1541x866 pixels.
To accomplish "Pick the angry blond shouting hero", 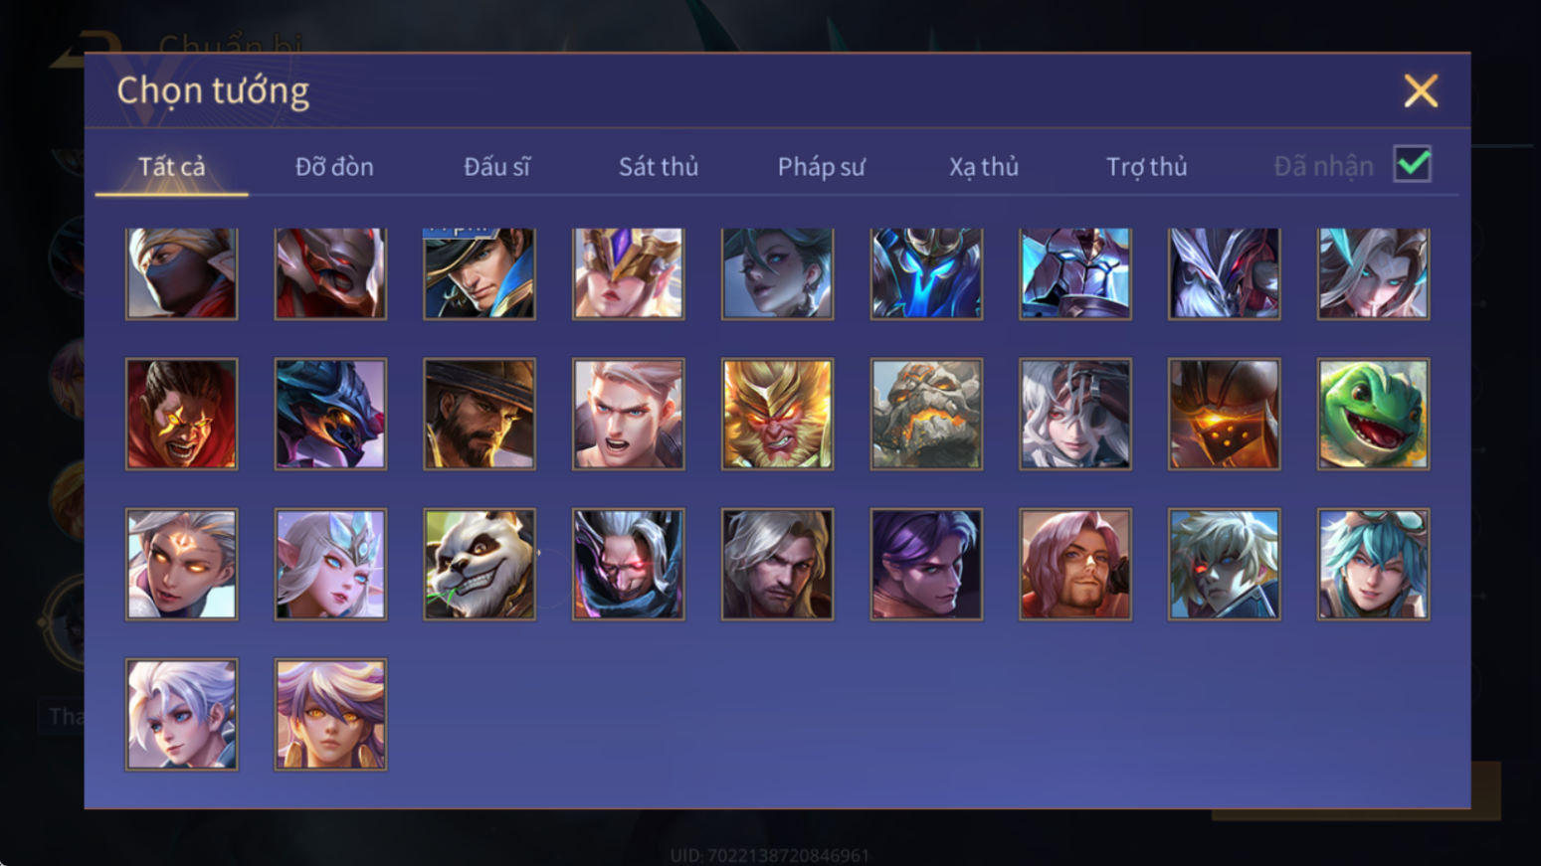I will tap(628, 414).
